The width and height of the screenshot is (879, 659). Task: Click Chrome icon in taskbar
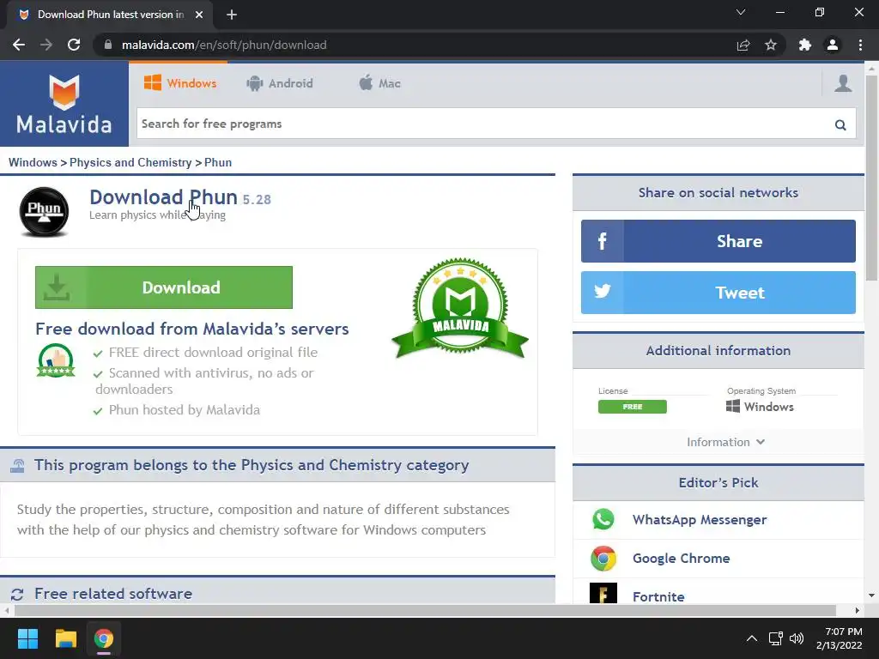[104, 638]
